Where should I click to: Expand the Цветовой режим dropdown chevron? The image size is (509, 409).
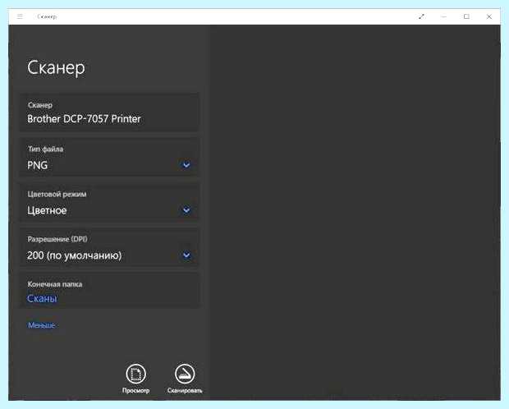click(x=186, y=210)
